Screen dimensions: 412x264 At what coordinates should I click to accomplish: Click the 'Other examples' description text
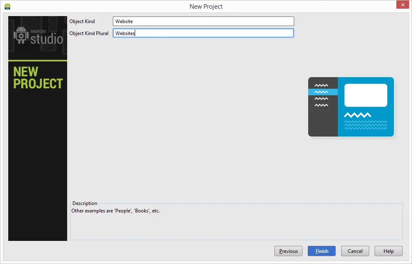click(x=115, y=211)
